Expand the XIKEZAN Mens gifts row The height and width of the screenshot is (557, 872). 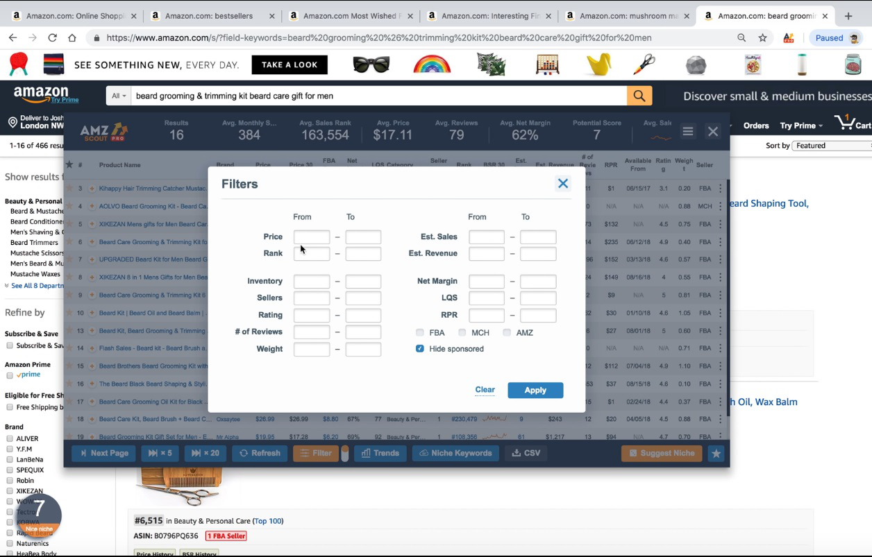pyautogui.click(x=92, y=224)
